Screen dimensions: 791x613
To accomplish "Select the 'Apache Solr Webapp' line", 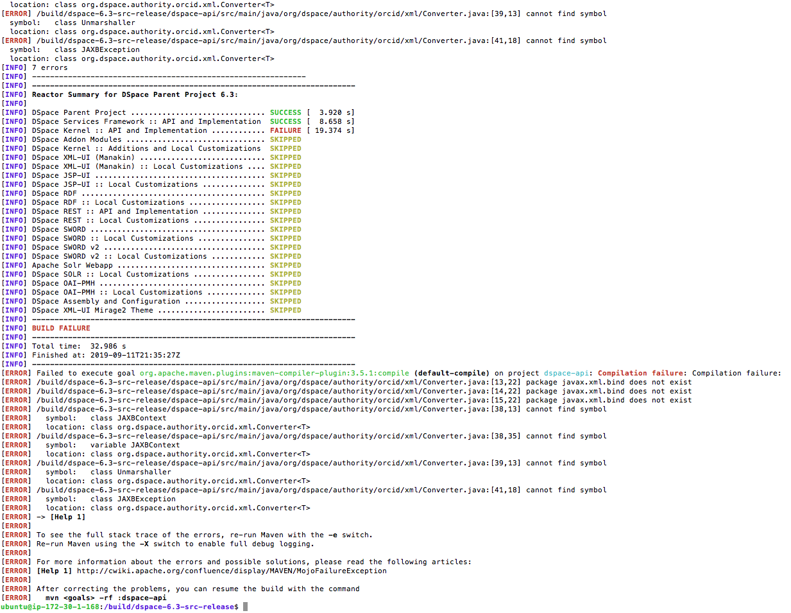I will (151, 265).
